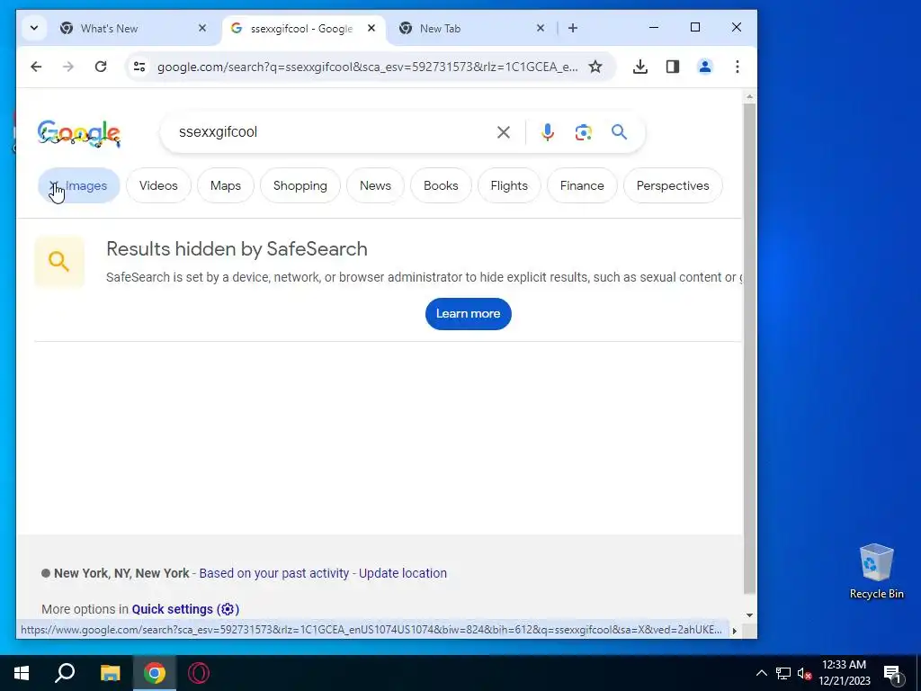Image resolution: width=921 pixels, height=691 pixels.
Task: Show hidden system tray icons
Action: click(x=761, y=673)
